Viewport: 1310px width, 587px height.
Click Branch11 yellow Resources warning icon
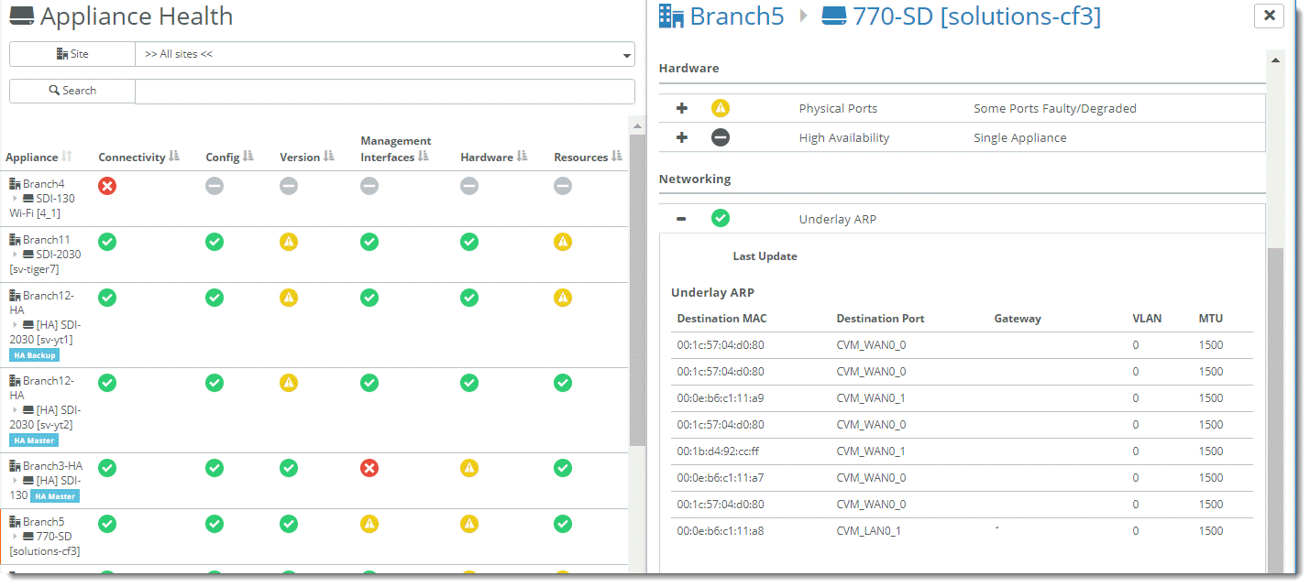click(x=563, y=242)
